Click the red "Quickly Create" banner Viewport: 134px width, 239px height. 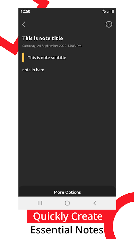[x=68, y=216]
